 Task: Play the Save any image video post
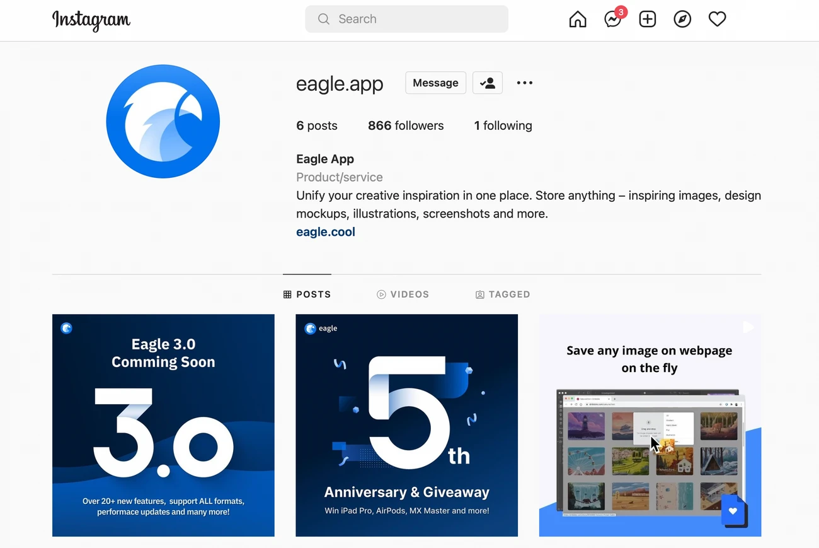pyautogui.click(x=650, y=424)
